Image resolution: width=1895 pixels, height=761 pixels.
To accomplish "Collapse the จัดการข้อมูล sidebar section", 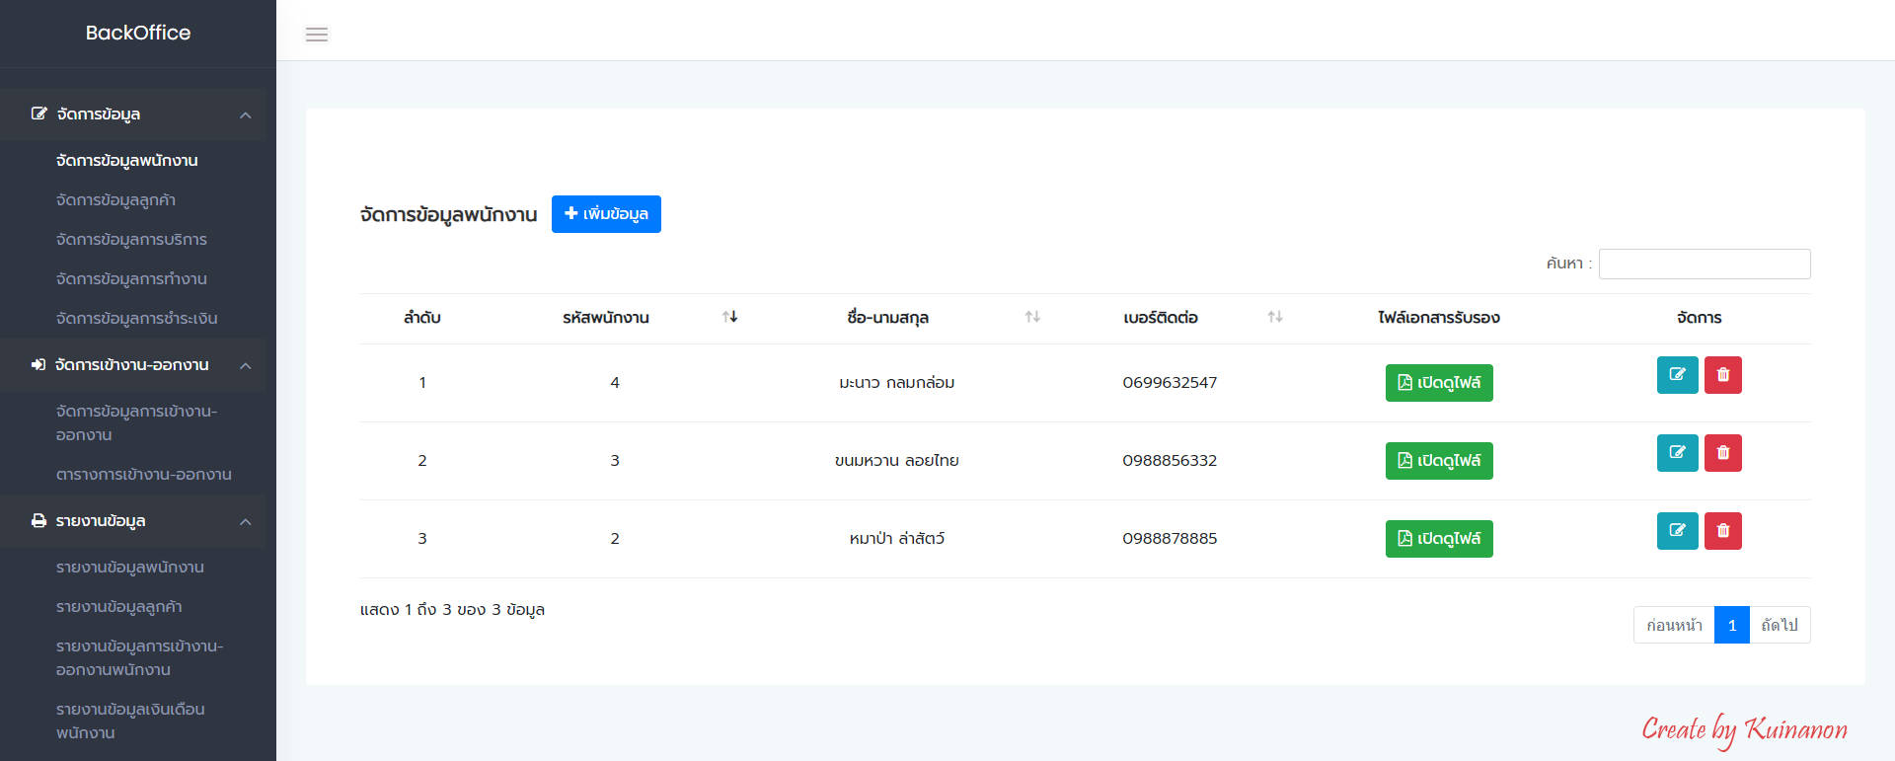I will (246, 115).
